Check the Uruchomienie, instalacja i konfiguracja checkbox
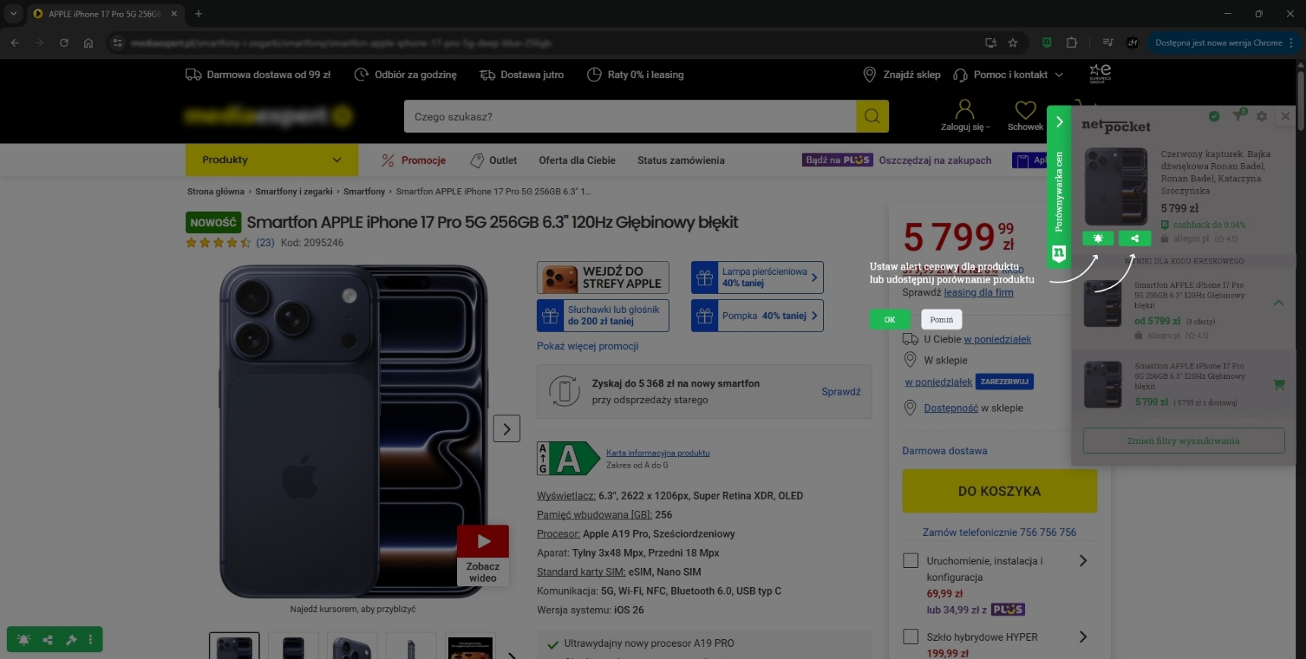 click(910, 560)
